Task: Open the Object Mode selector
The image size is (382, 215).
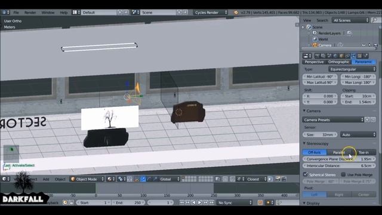Action: click(x=87, y=179)
